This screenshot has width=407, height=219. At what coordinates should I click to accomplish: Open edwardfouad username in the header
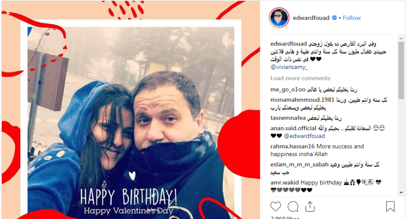pyautogui.click(x=311, y=18)
